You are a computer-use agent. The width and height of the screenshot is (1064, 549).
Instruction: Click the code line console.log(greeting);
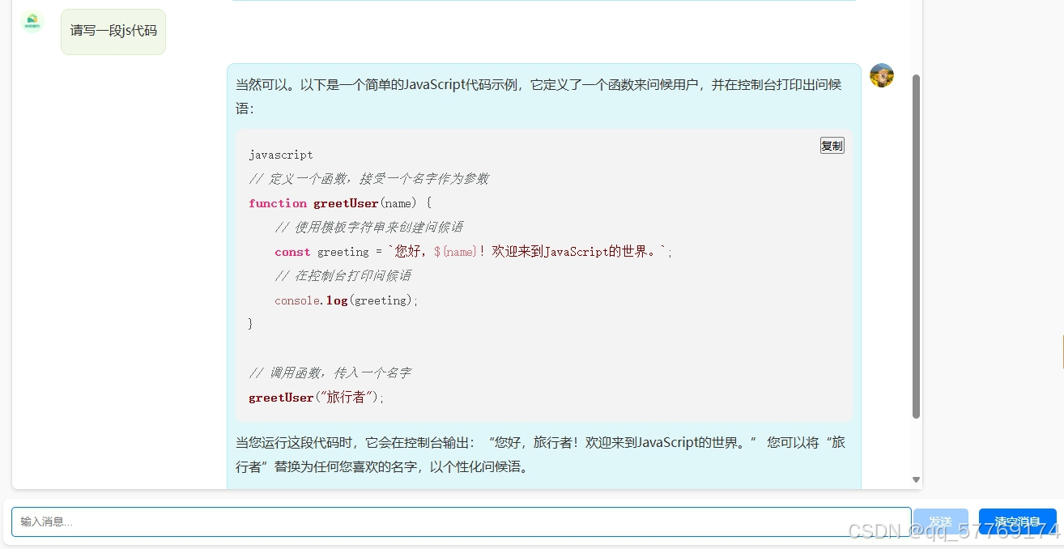pyautogui.click(x=347, y=300)
